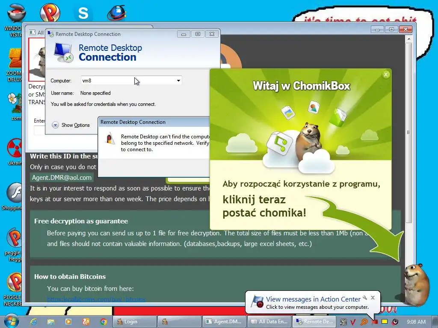The height and width of the screenshot is (328, 438).
Task: Switch to the Login taskbar window
Action: [x=134, y=322]
